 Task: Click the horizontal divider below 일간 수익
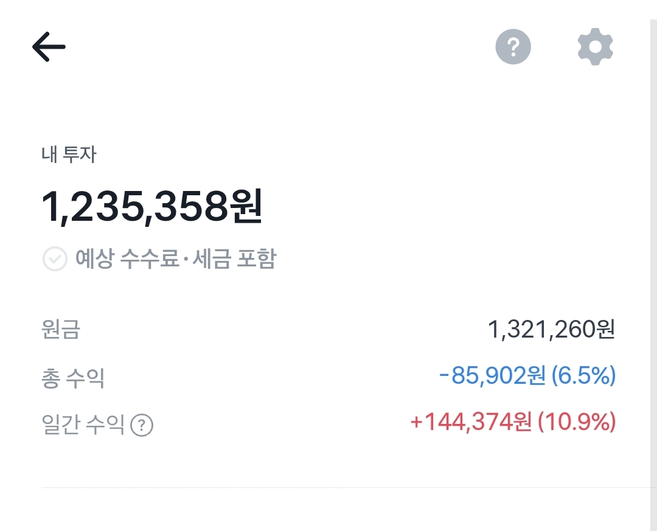coord(341,487)
